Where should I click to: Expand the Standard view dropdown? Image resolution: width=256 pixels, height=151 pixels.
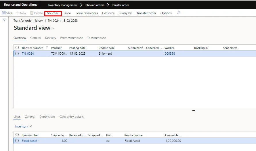point(53,28)
